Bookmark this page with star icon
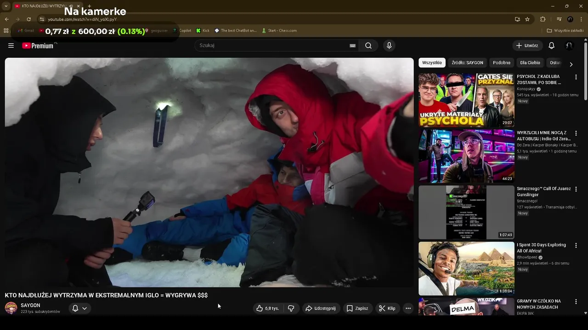588x330 pixels. [x=527, y=19]
